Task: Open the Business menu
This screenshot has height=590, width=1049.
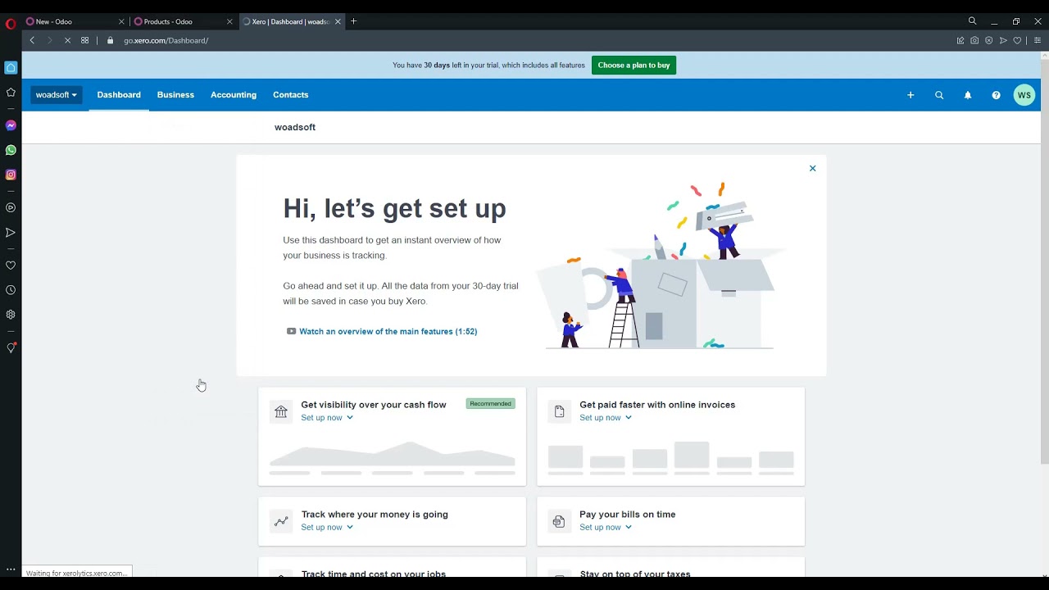Action: click(x=175, y=95)
